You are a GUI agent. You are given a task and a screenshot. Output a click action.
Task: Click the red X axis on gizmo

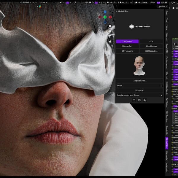[110, 17]
